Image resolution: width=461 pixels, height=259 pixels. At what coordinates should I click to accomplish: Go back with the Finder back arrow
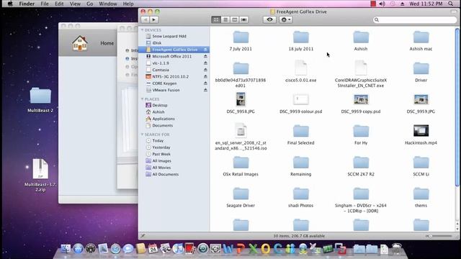tap(145, 19)
